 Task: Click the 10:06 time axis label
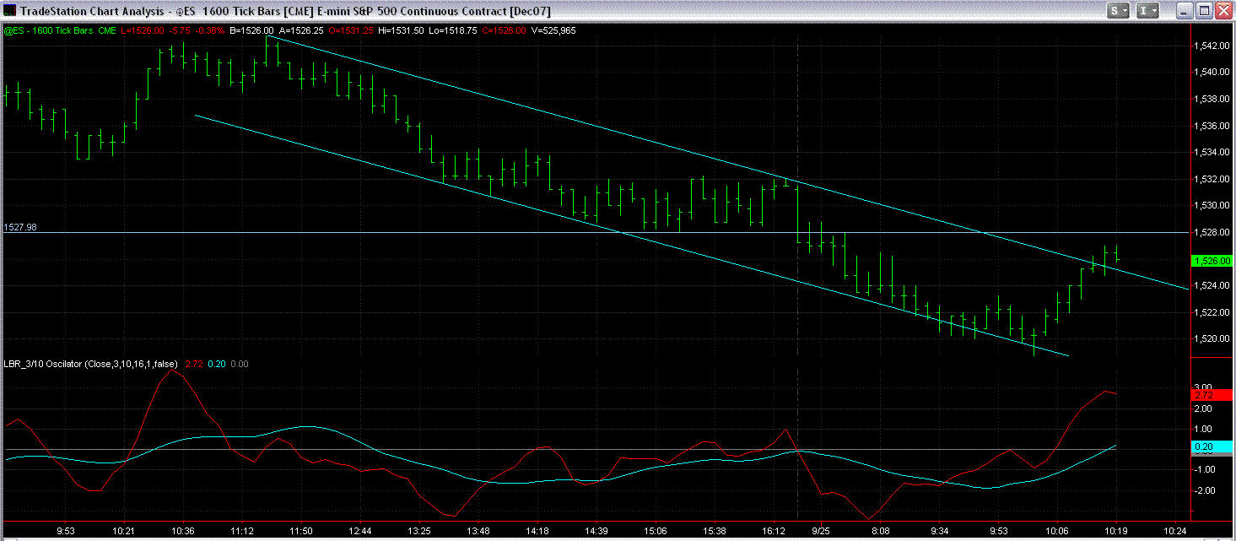(x=1057, y=531)
